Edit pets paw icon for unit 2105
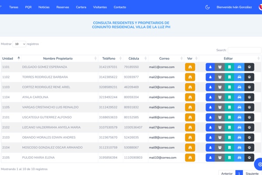This screenshot has width=262, height=175. [x=249, y=157]
